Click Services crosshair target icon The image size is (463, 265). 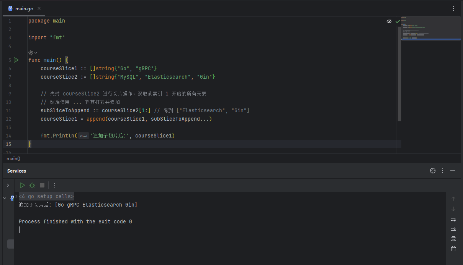[x=433, y=171]
